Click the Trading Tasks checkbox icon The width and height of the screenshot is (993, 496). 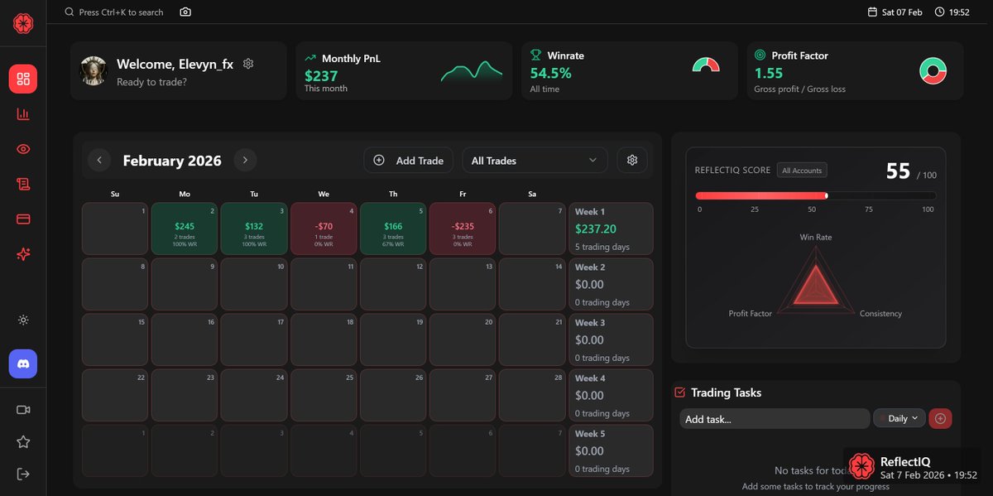[x=680, y=392]
